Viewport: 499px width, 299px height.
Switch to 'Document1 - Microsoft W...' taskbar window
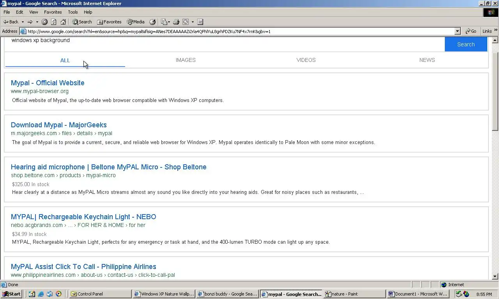point(419,294)
